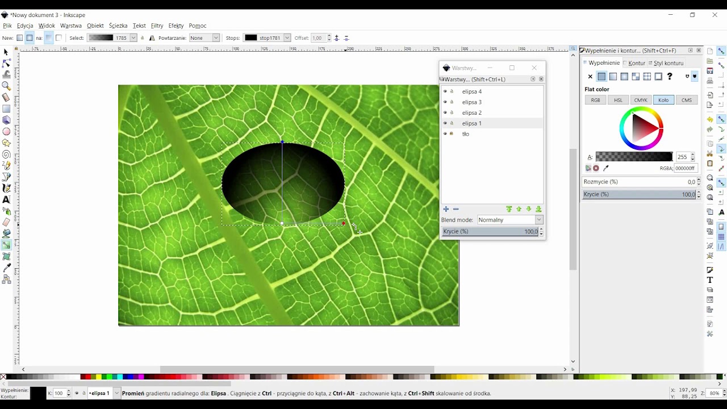Hide the elipsa 4 layer
The width and height of the screenshot is (727, 409).
tap(445, 91)
